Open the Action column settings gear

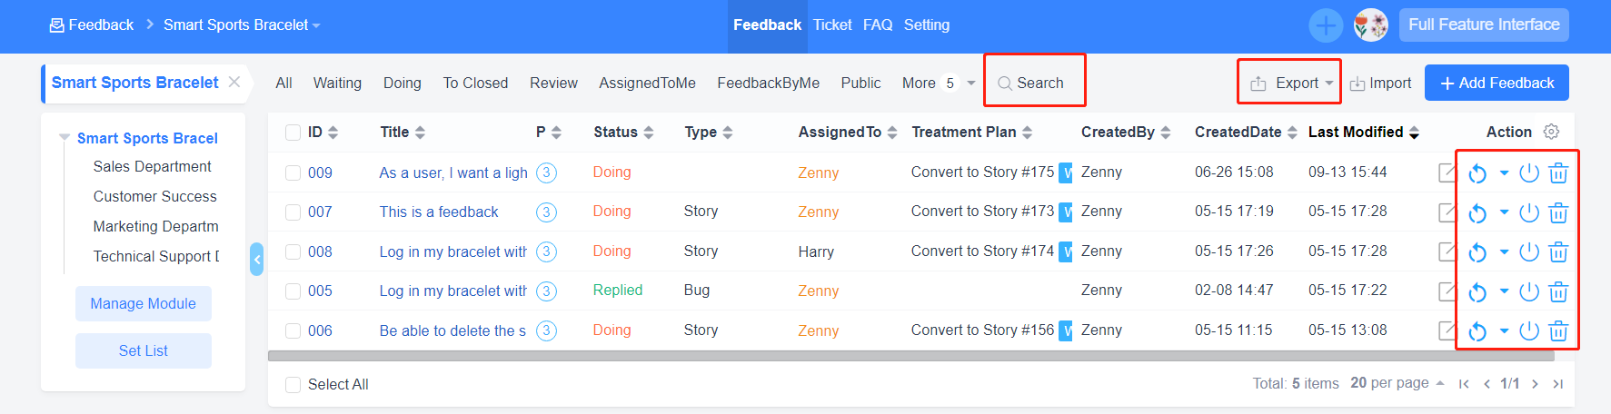click(1551, 132)
